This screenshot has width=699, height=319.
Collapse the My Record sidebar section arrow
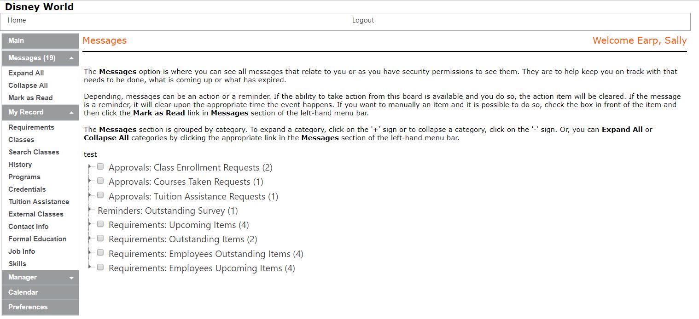(x=71, y=113)
